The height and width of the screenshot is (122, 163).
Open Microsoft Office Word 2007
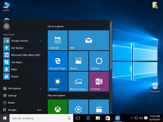25,55
